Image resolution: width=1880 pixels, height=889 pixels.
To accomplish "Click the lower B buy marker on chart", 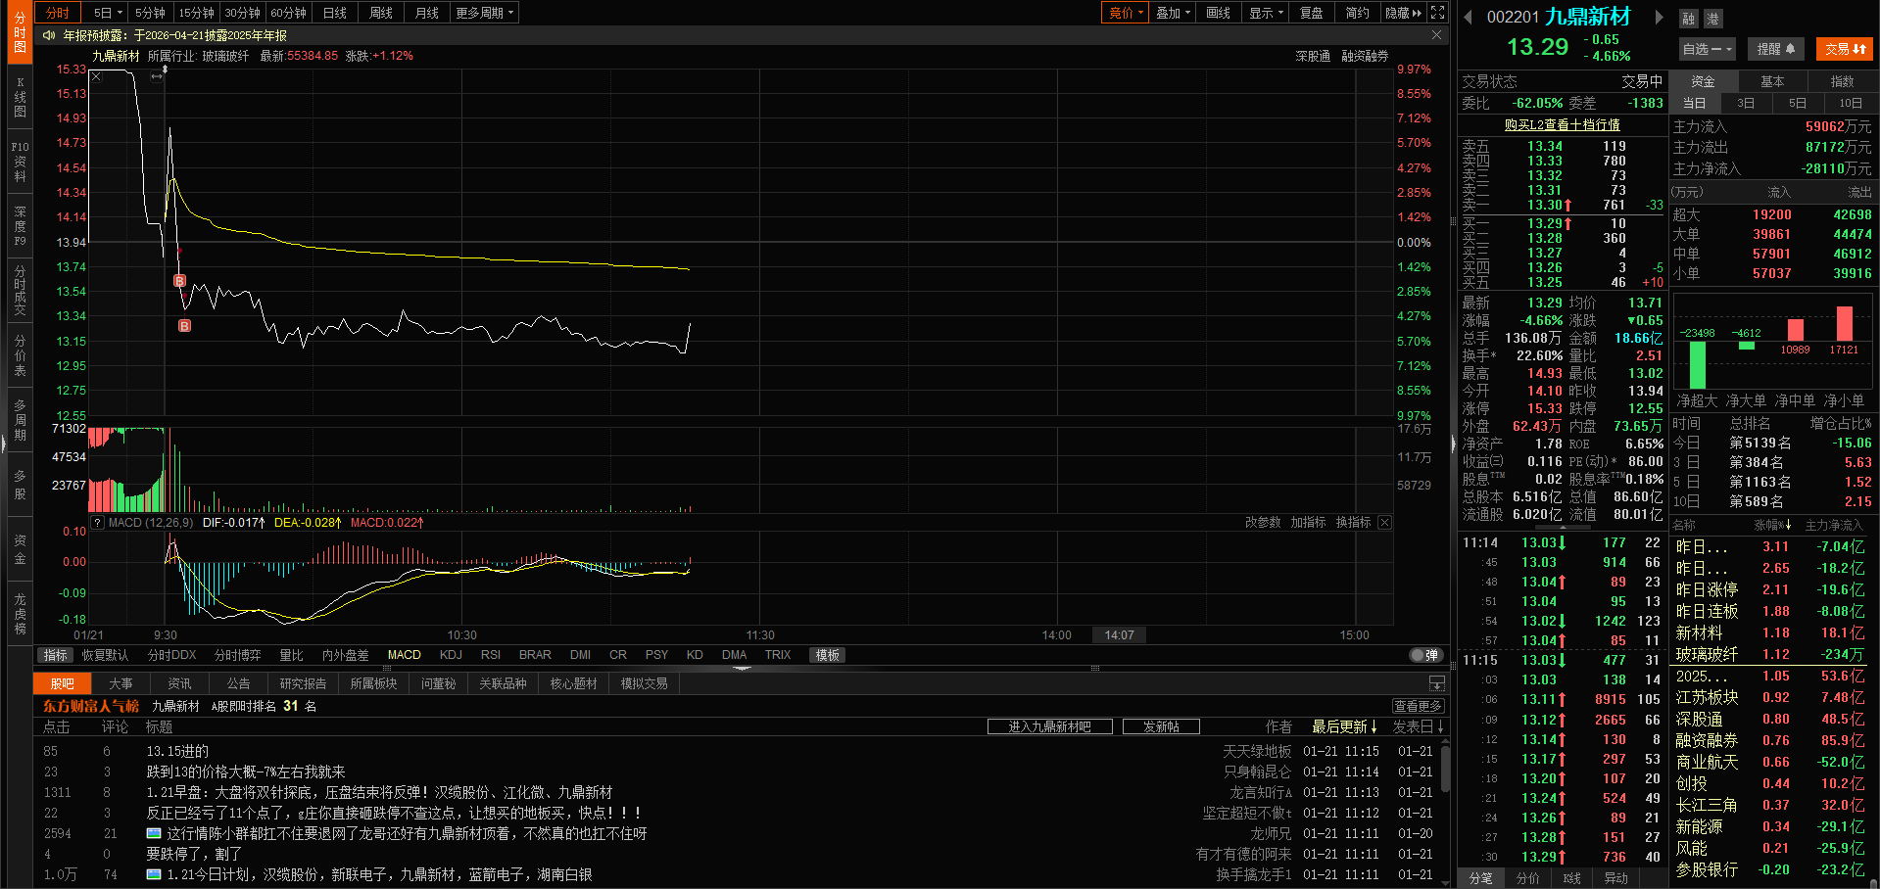I will 184,326.
